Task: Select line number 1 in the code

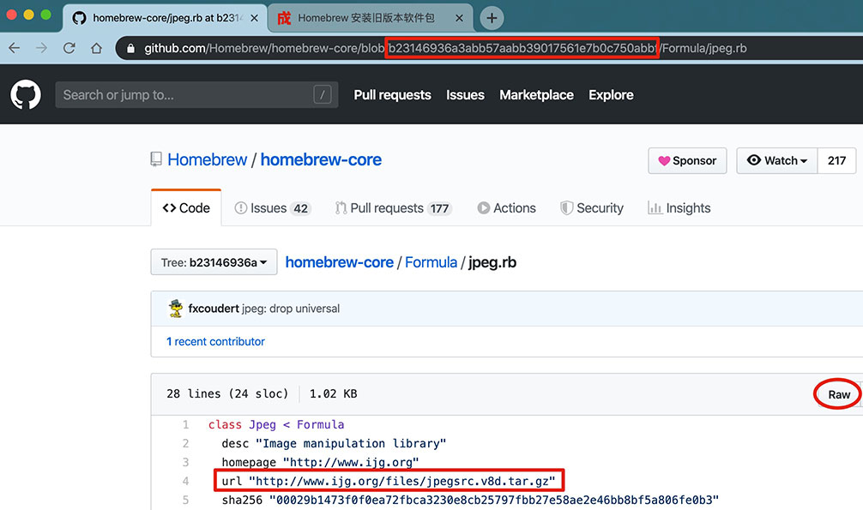Action: (185, 425)
